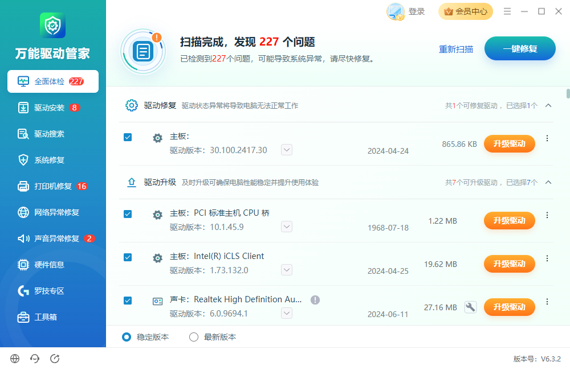
Task: Click the wrench repair icon on the Realtek row
Action: coord(470,307)
